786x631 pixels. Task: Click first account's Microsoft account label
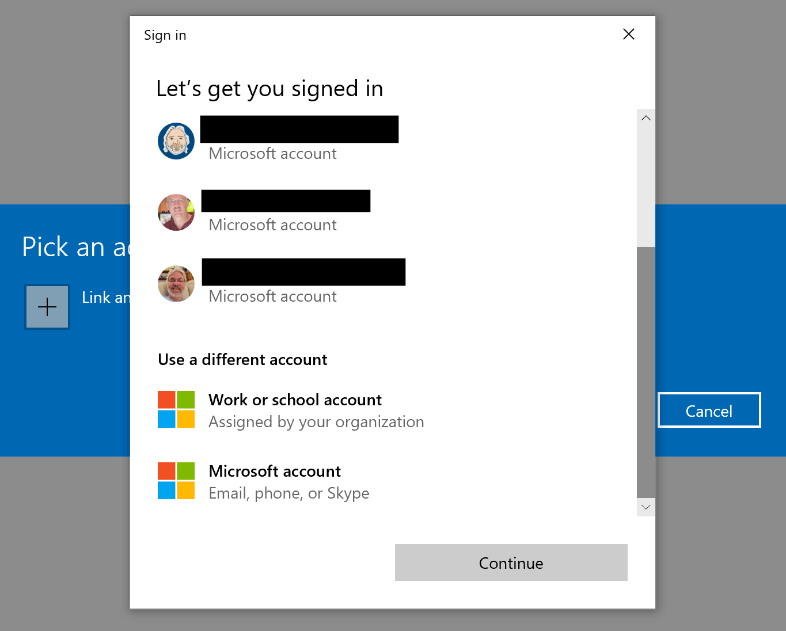coord(272,154)
